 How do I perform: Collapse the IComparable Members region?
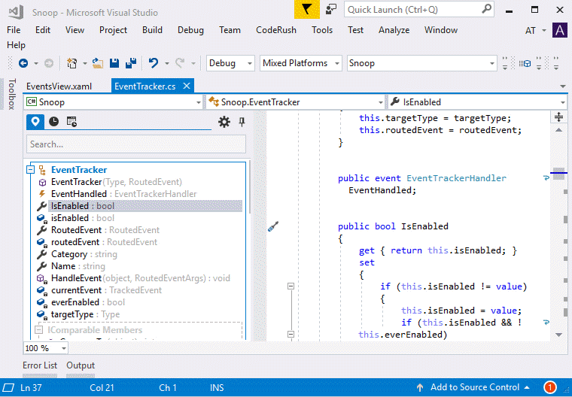pos(39,330)
